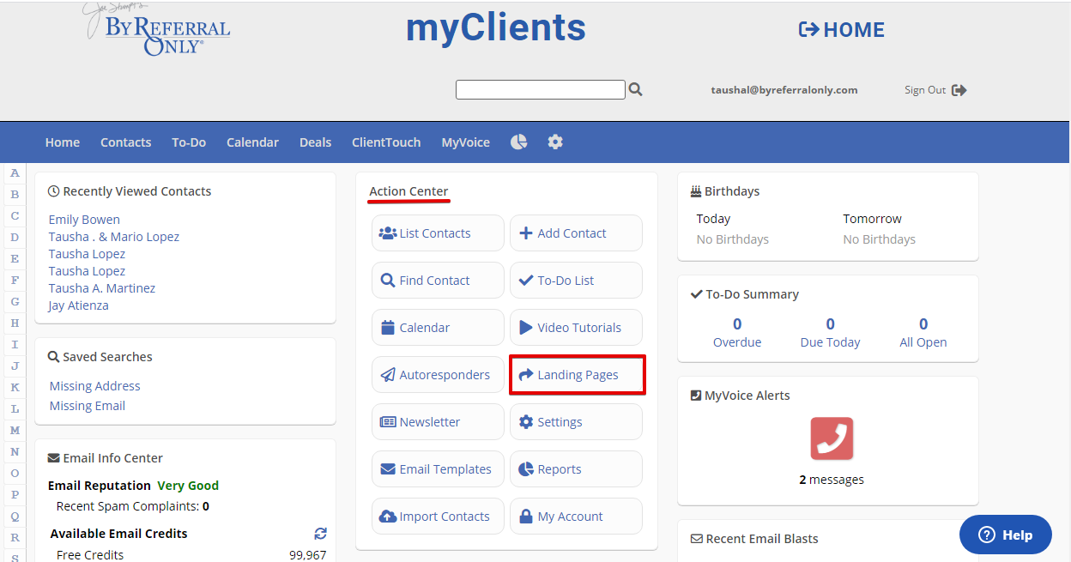The height and width of the screenshot is (562, 1071).
Task: Click the 99,967 free credits value
Action: pyautogui.click(x=307, y=555)
